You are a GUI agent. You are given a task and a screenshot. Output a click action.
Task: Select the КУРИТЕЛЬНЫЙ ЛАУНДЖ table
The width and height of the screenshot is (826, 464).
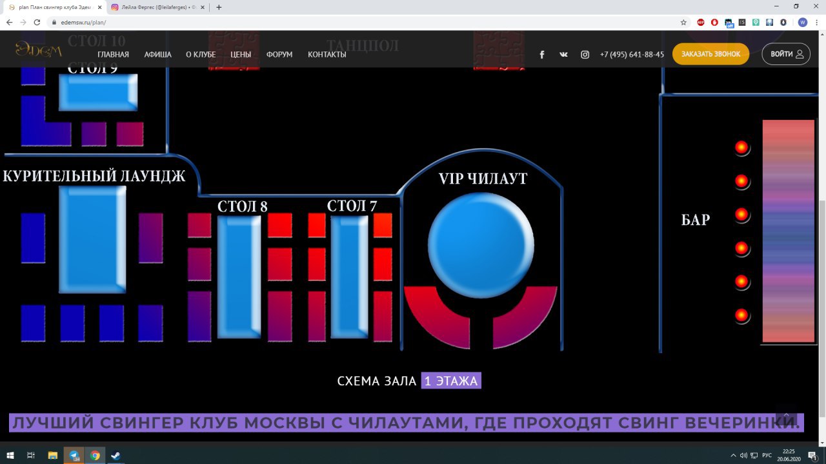click(92, 239)
